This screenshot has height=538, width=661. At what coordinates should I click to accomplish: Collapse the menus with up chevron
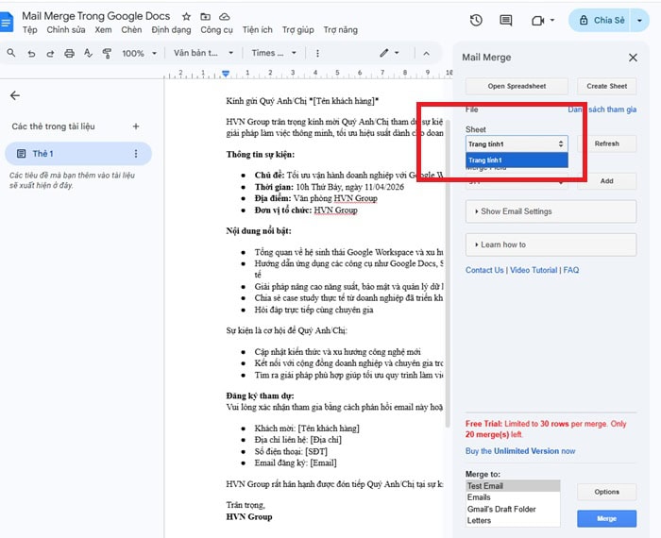[x=426, y=54]
